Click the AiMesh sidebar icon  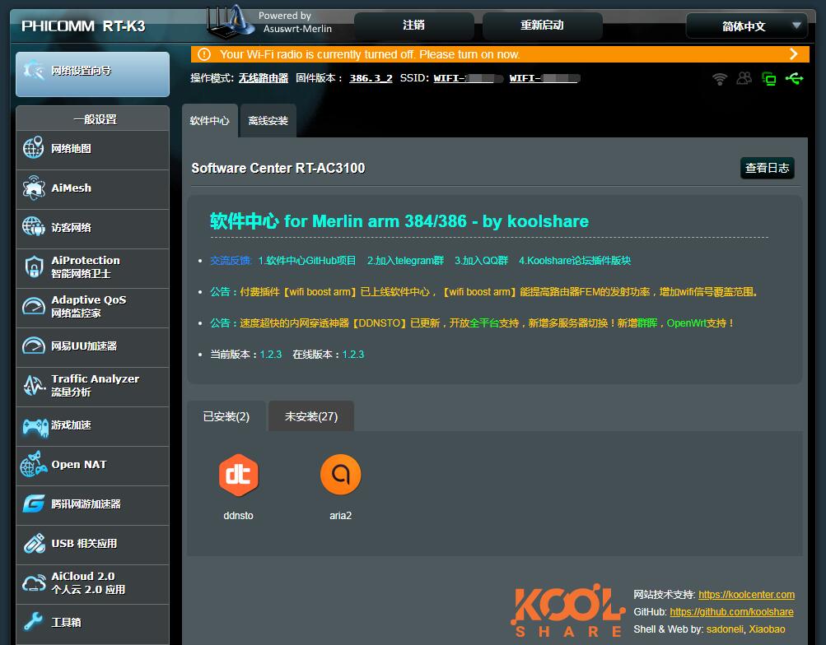coord(34,188)
